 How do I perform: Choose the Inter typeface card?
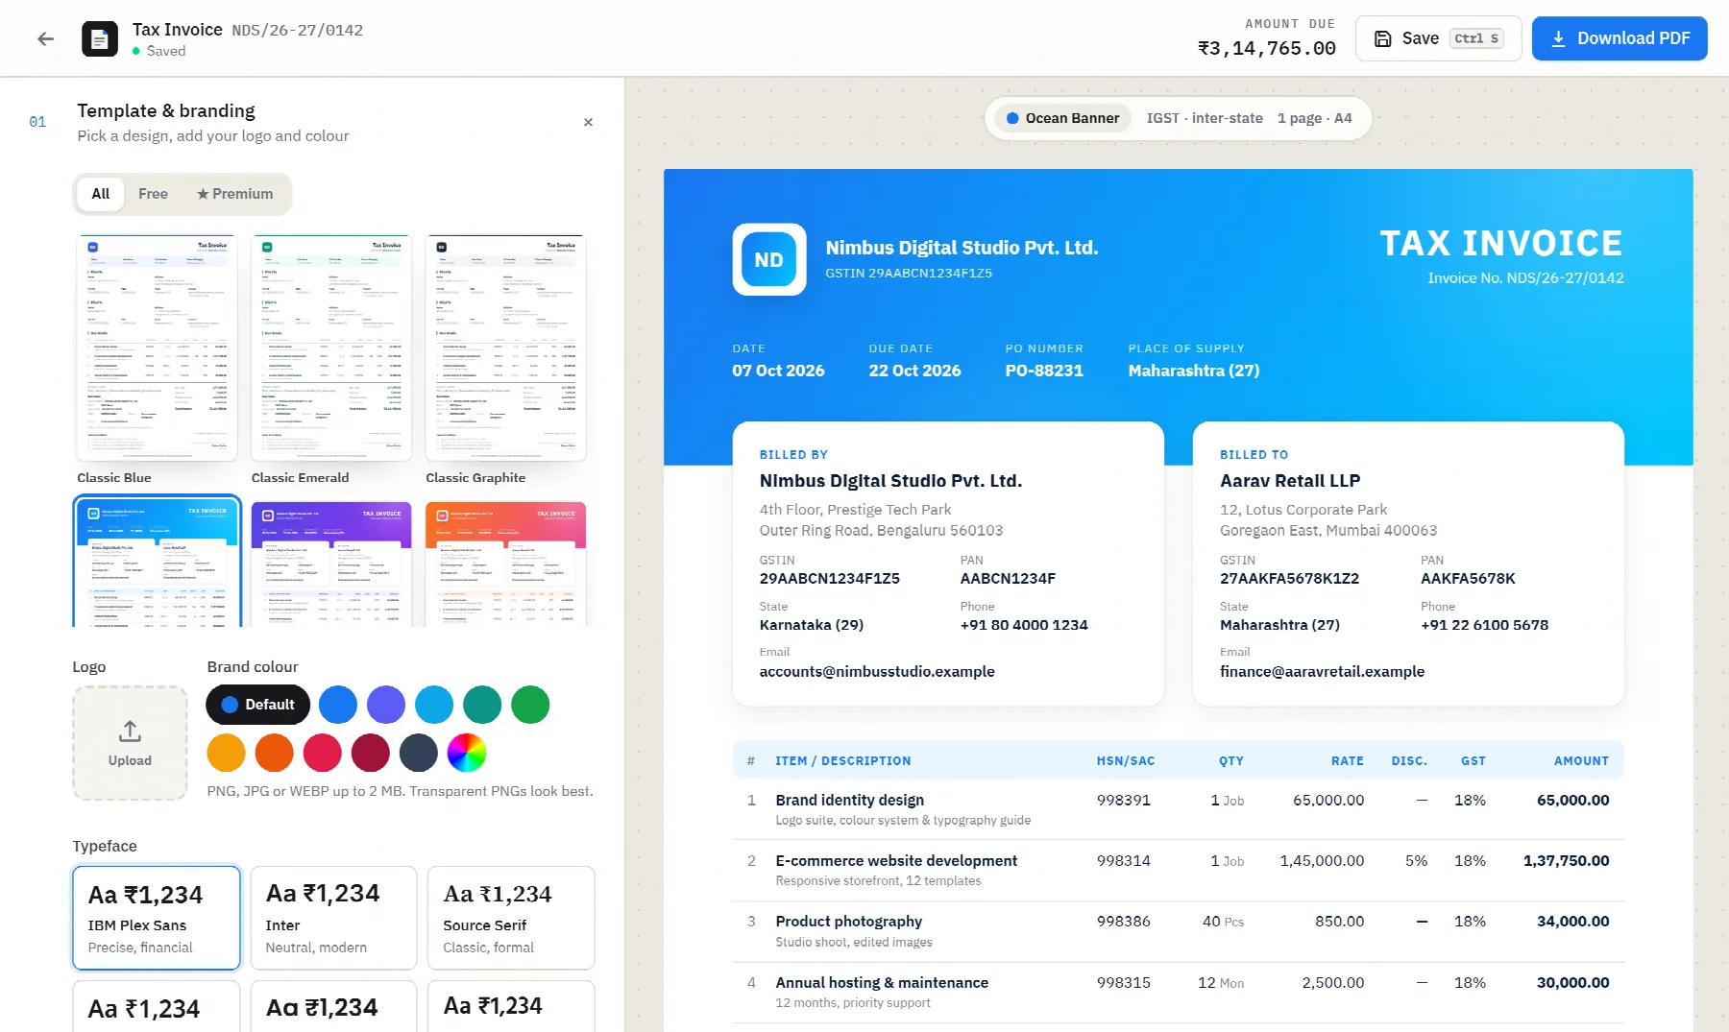[333, 918]
